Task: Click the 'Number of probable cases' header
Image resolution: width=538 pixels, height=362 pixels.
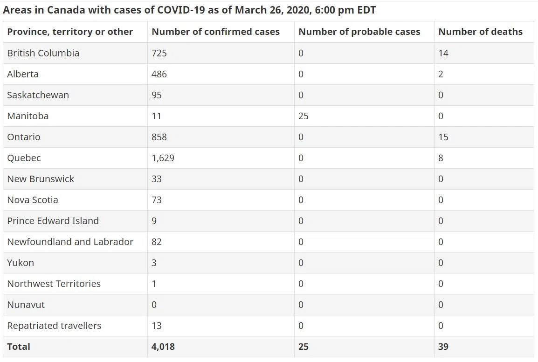Action: [x=359, y=32]
